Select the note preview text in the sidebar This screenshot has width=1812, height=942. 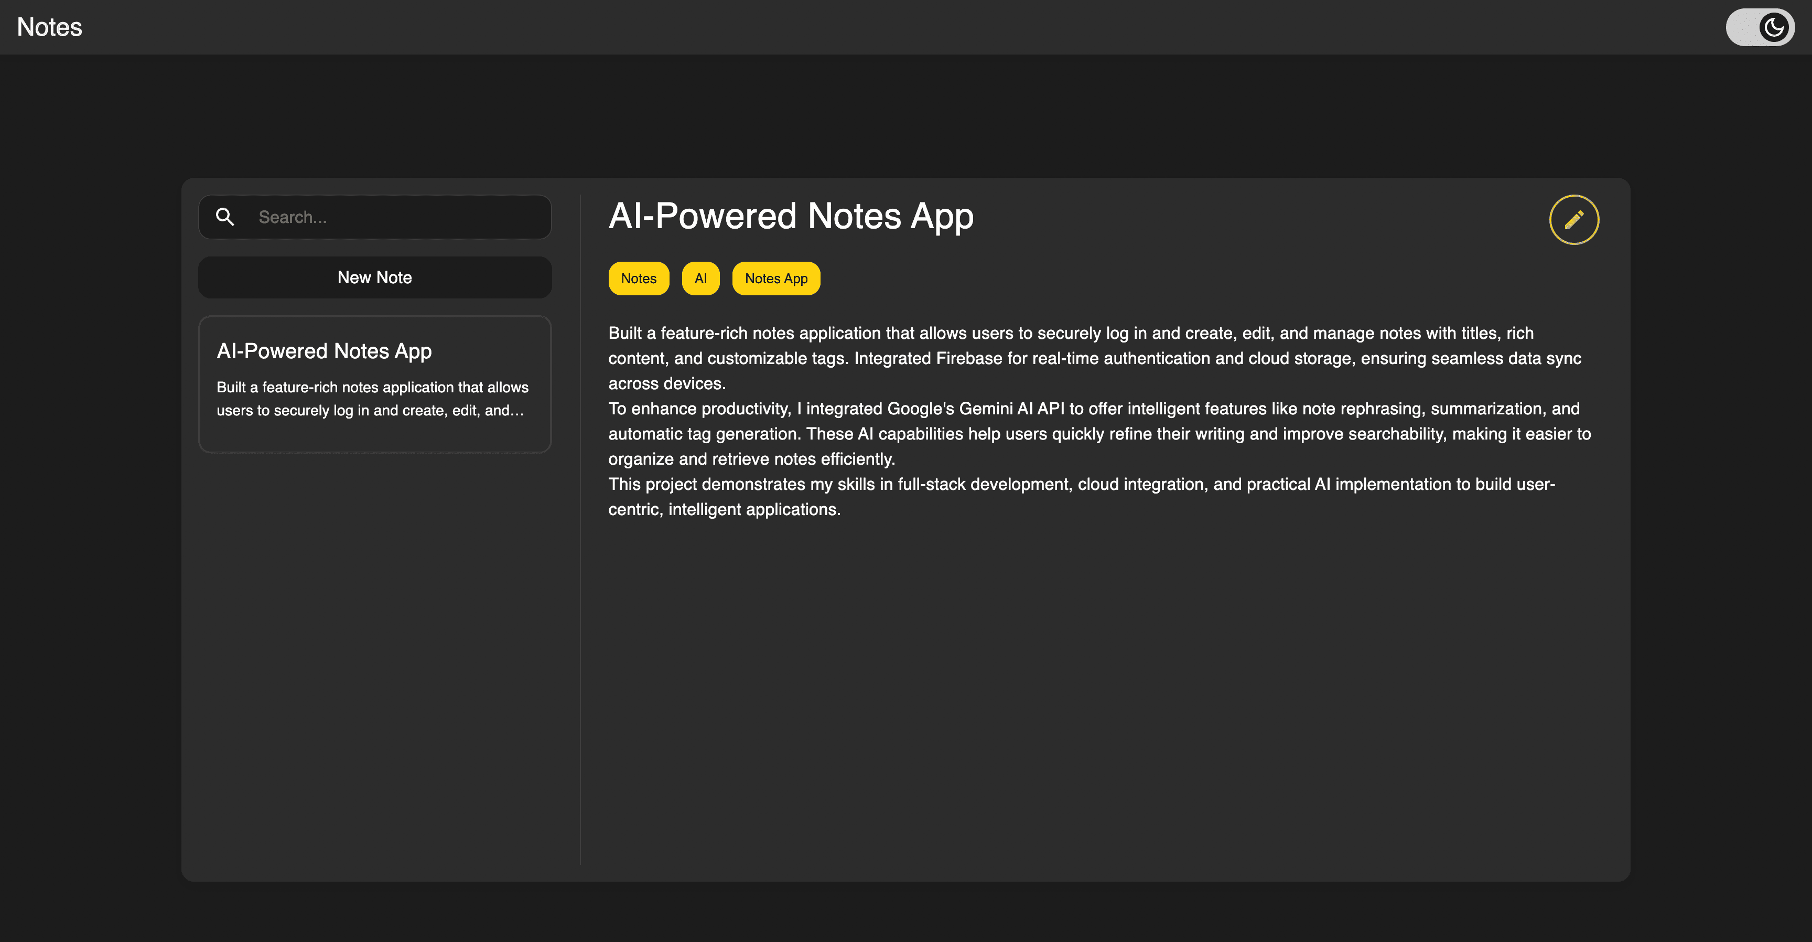click(372, 398)
